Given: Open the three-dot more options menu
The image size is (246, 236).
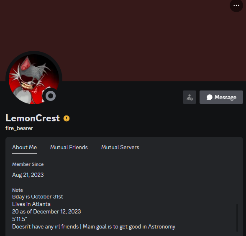Looking at the screenshot, I should pyautogui.click(x=236, y=6).
